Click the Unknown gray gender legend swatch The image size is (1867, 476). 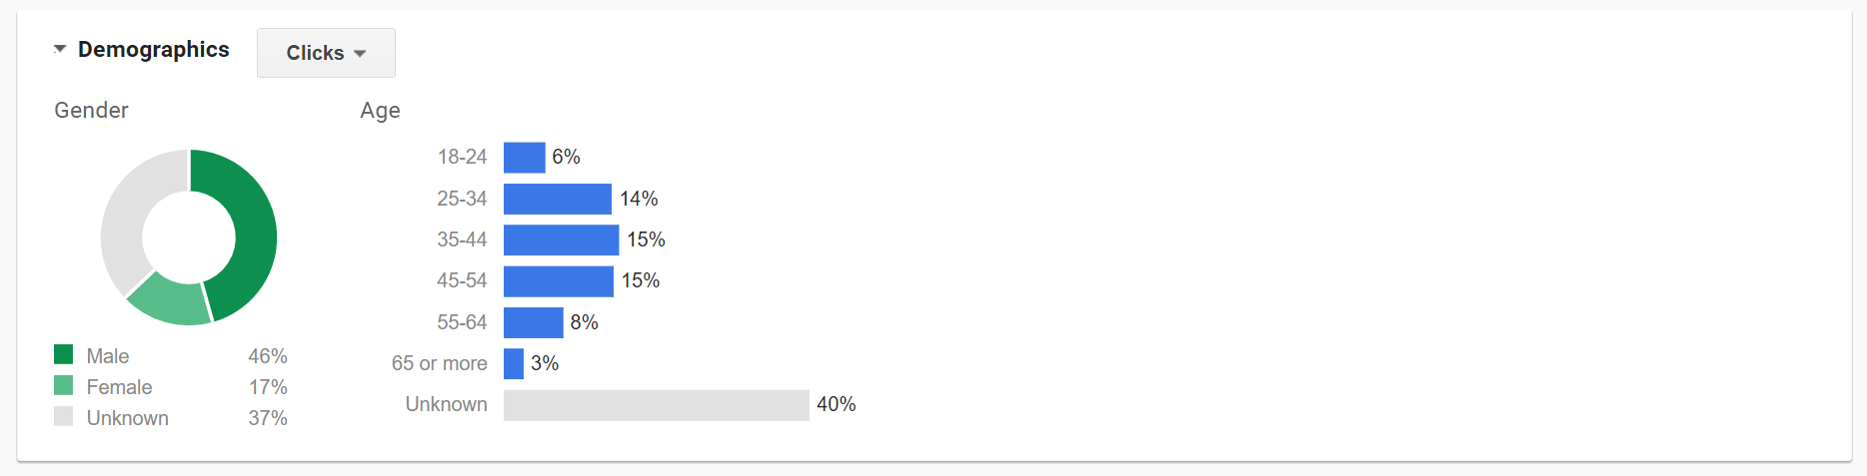(64, 416)
